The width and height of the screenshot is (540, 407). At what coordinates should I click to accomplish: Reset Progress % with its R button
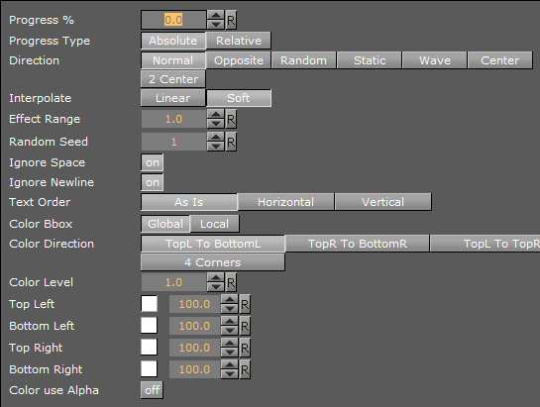pyautogui.click(x=231, y=20)
